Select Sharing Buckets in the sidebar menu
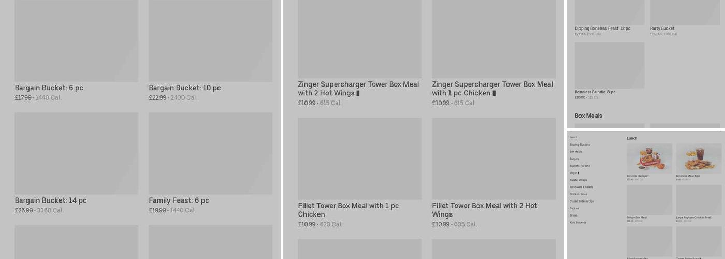The height and width of the screenshot is (259, 725). (x=579, y=145)
